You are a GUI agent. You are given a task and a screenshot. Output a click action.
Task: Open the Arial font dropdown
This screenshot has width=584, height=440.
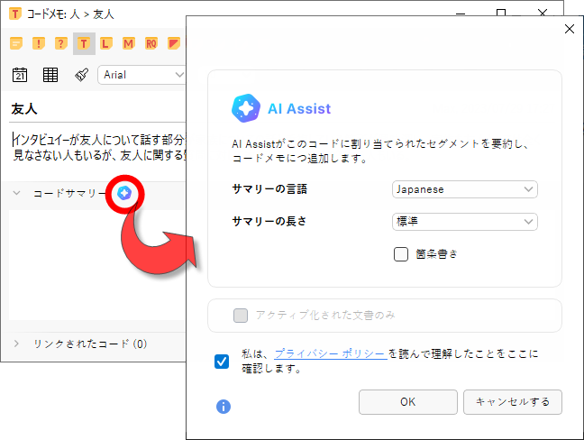coord(141,75)
